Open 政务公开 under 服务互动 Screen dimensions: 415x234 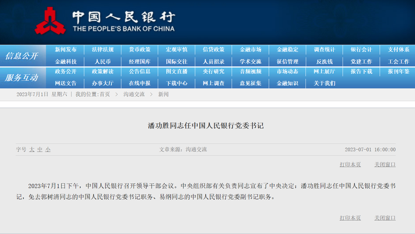point(66,71)
